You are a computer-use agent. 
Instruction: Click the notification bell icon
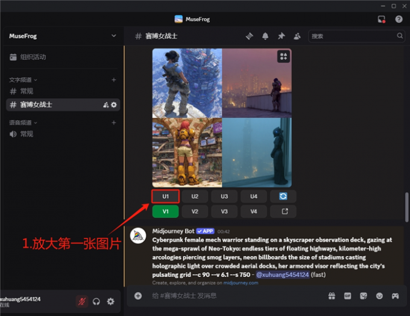coord(265,36)
